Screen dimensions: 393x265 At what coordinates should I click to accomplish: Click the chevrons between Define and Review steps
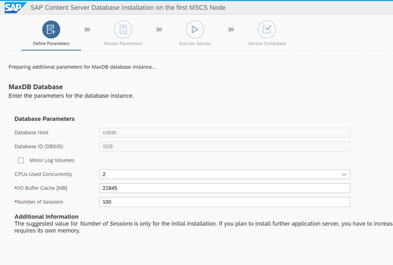[x=87, y=30]
